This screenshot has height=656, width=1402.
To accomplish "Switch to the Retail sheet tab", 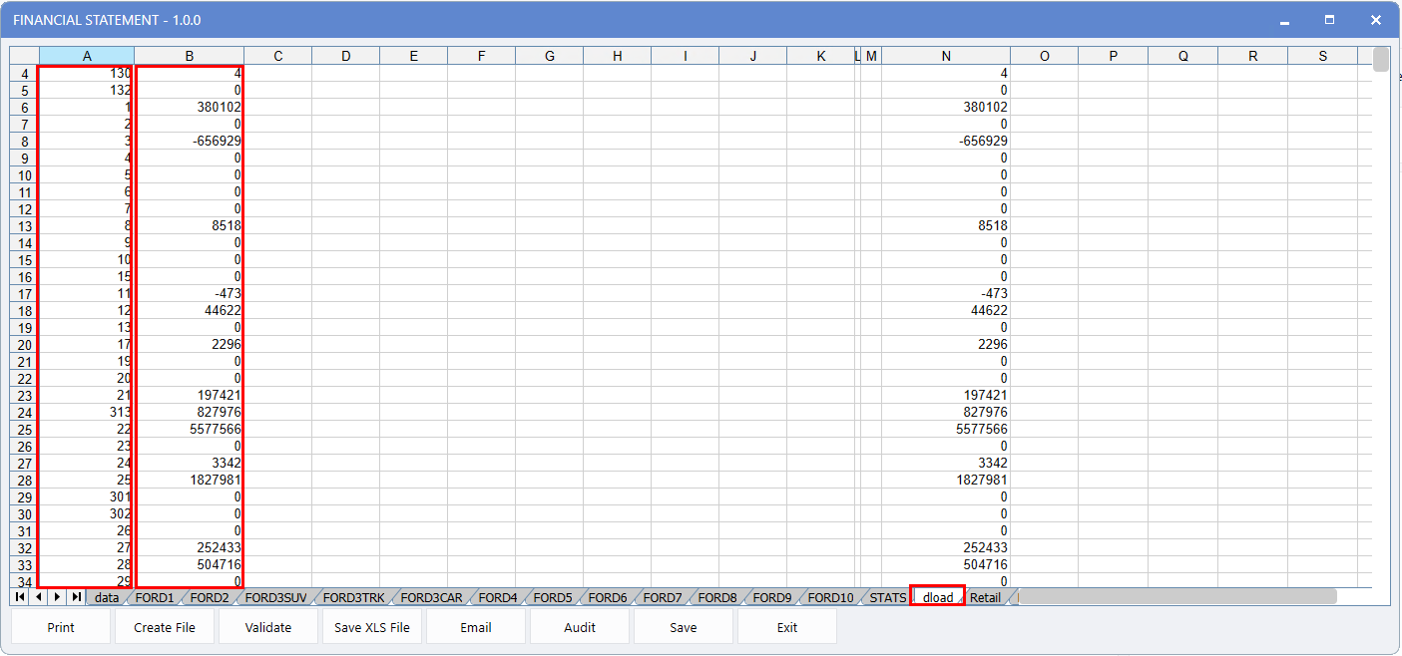I will [986, 598].
